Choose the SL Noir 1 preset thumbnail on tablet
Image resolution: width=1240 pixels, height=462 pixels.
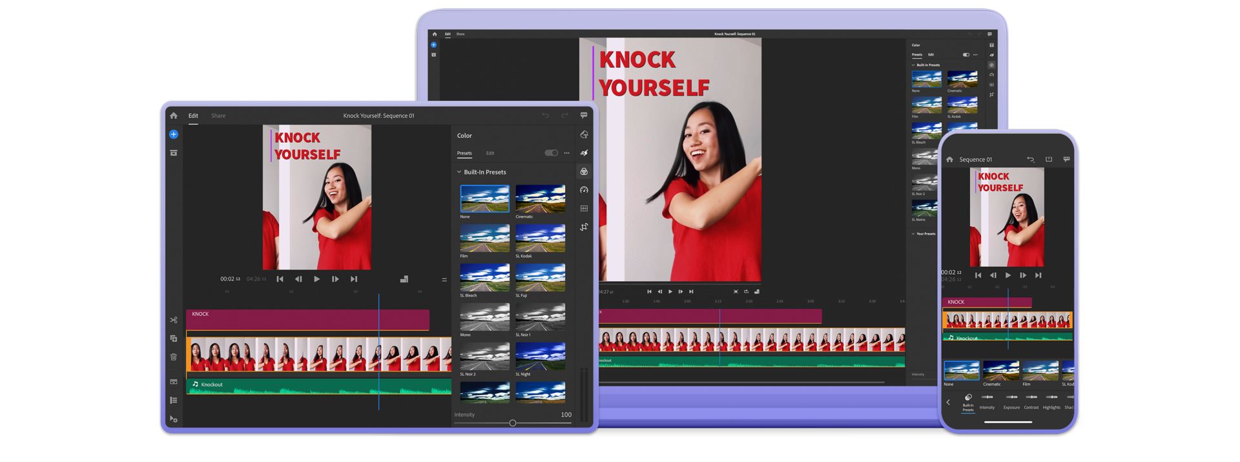pyautogui.click(x=540, y=317)
